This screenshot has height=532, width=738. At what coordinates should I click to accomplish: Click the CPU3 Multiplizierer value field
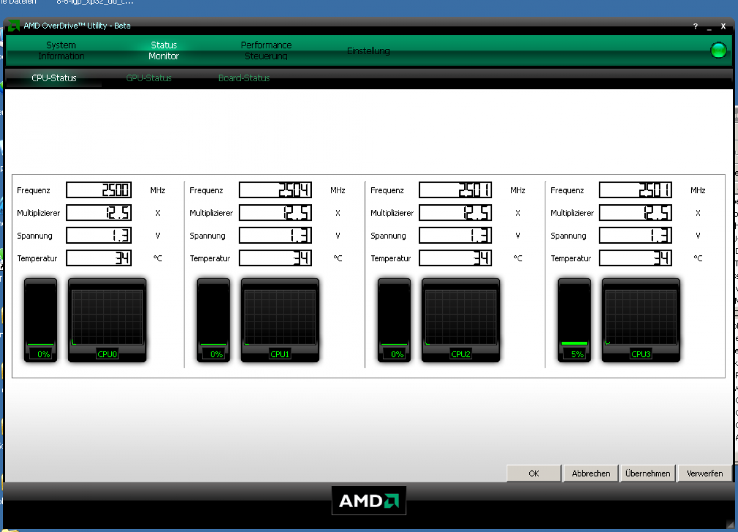click(635, 213)
